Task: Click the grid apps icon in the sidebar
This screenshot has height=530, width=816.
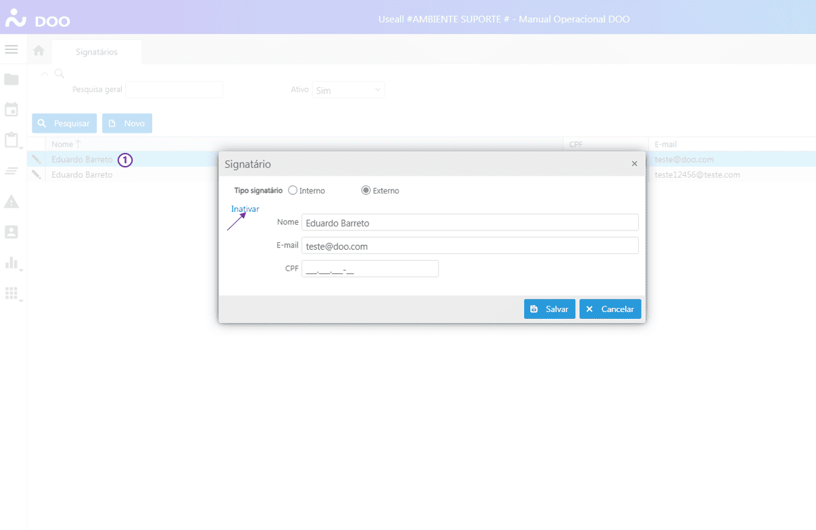Action: click(x=11, y=293)
